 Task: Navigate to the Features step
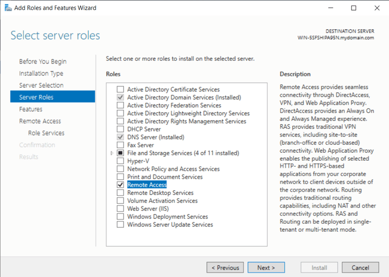[31, 109]
